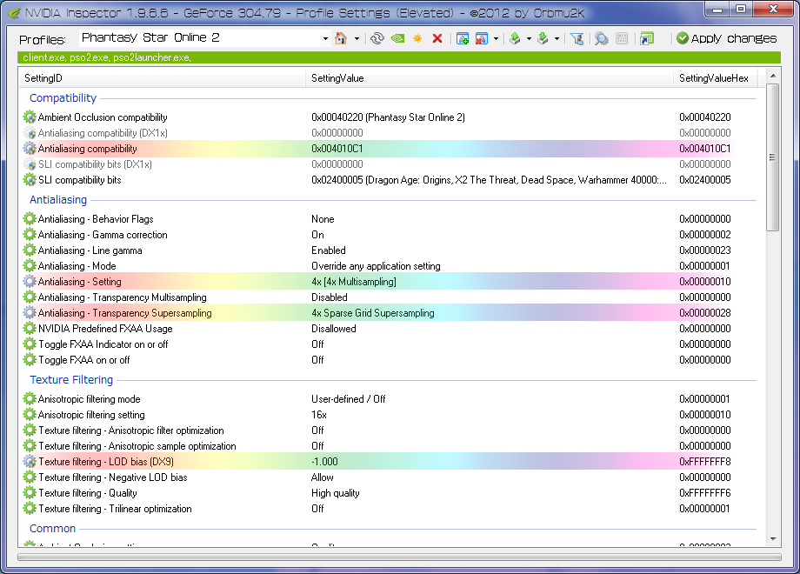Click the export profile icon
The image size is (800, 574).
(x=515, y=38)
